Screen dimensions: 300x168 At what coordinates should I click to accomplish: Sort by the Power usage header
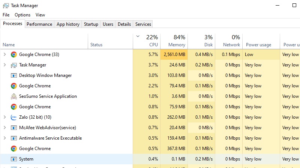point(261,41)
